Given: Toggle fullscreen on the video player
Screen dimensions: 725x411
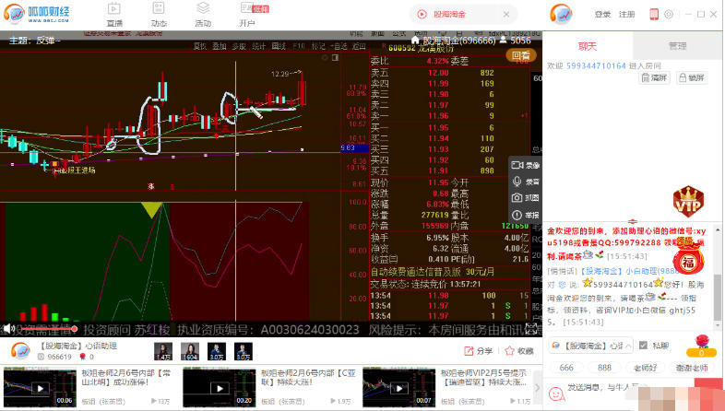Looking at the screenshot, I should pyautogui.click(x=531, y=329).
